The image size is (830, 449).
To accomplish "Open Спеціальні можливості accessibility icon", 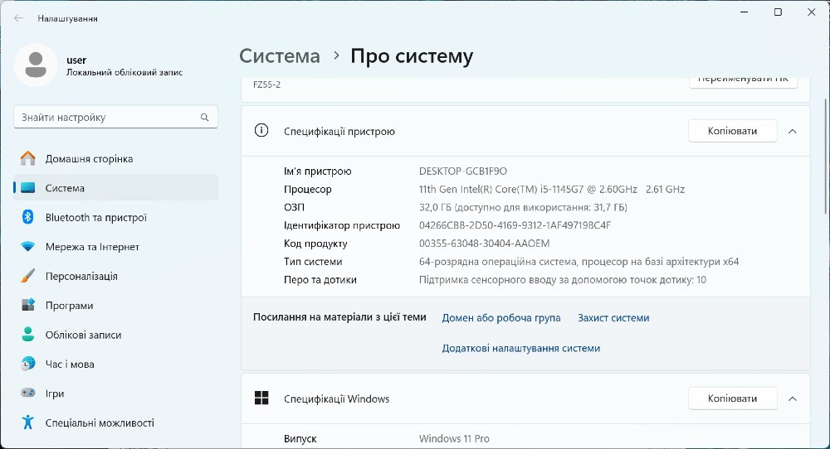I will pos(28,422).
